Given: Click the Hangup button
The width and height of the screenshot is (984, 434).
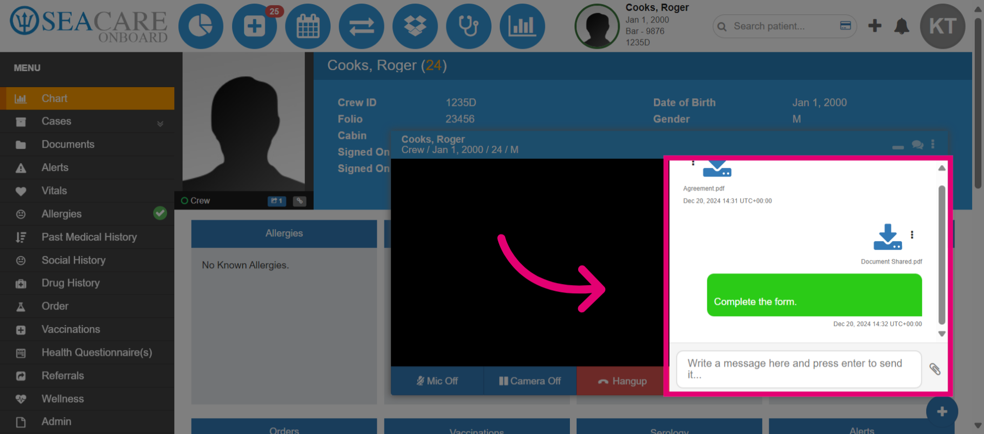Looking at the screenshot, I should coord(621,381).
